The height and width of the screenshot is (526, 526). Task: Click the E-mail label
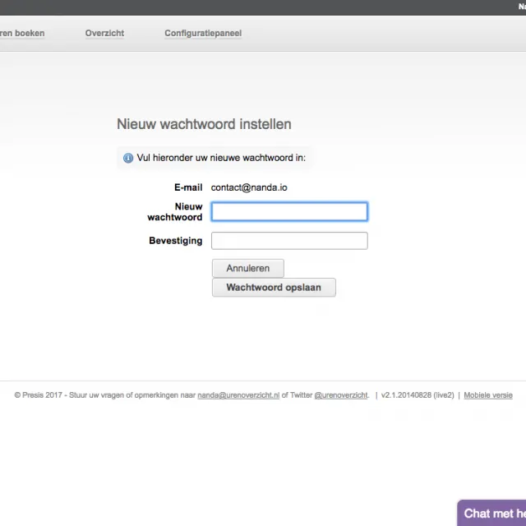coord(188,187)
